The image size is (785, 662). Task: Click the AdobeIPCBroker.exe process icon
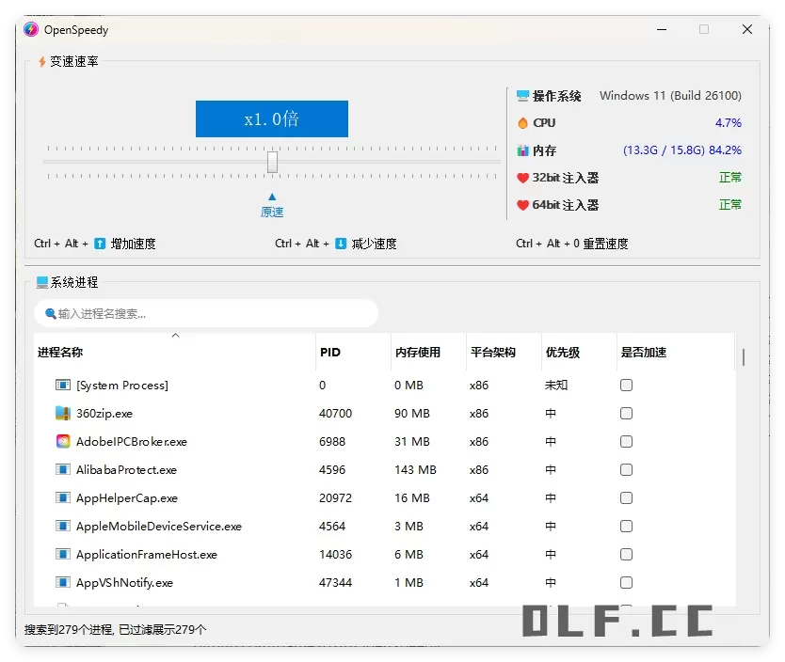coord(65,441)
